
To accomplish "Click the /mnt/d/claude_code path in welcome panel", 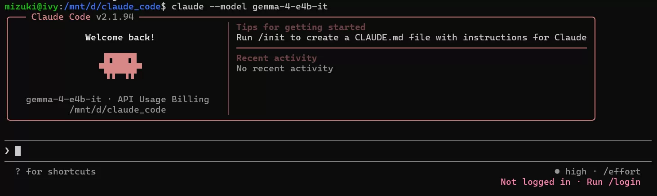I will (x=117, y=109).
